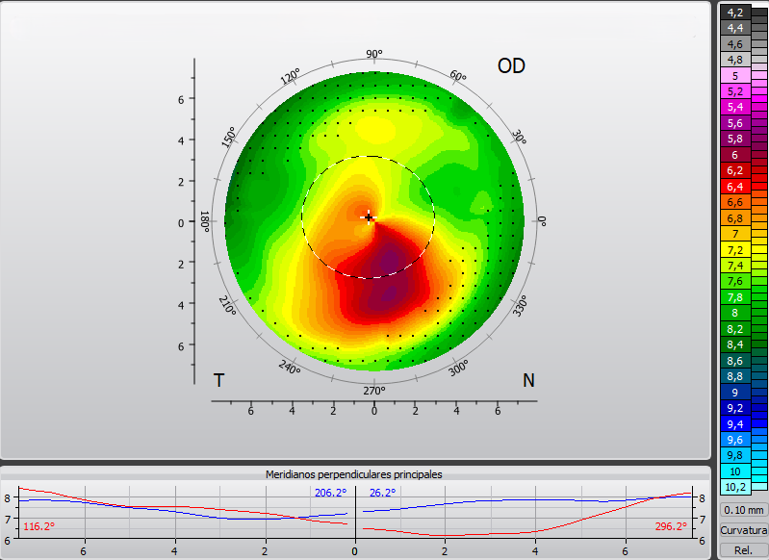Choose the dark green 8,4 swatch
769x560 pixels.
pos(735,344)
